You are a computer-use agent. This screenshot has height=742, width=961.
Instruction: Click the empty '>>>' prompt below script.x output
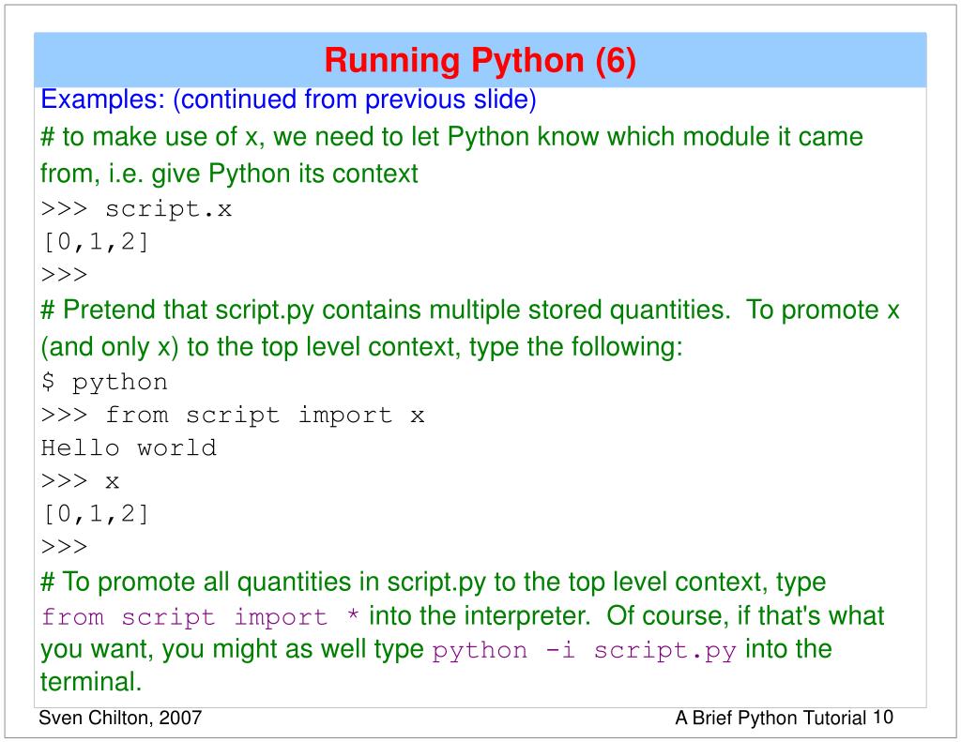[65, 275]
